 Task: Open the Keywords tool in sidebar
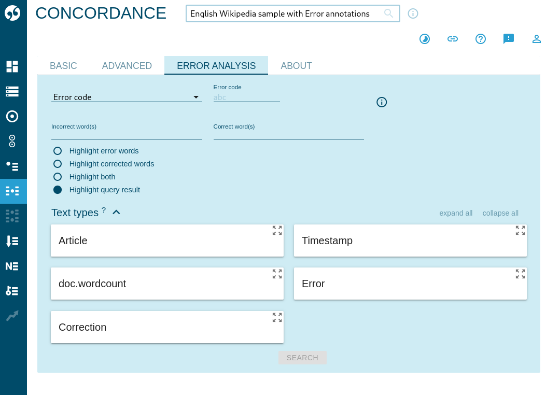(x=12, y=291)
